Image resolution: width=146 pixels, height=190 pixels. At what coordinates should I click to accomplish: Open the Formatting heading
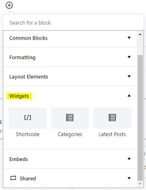[22, 58]
